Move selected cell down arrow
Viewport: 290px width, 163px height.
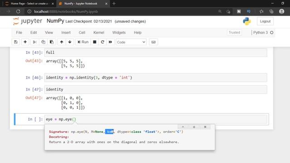(70, 42)
